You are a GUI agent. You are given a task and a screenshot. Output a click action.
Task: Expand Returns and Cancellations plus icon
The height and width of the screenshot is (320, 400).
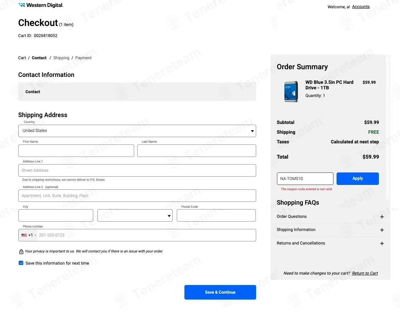click(382, 243)
